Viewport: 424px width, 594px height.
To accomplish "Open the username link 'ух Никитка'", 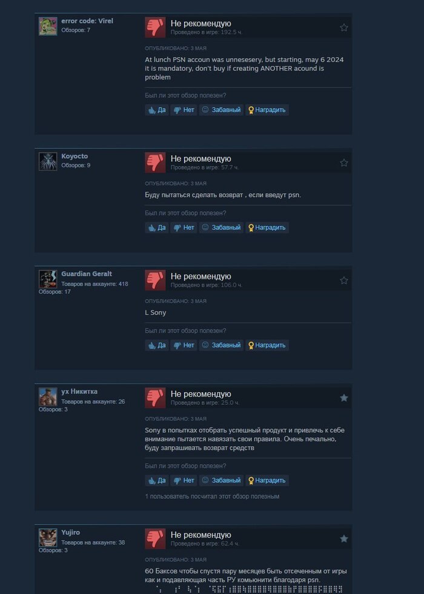I will (79, 392).
